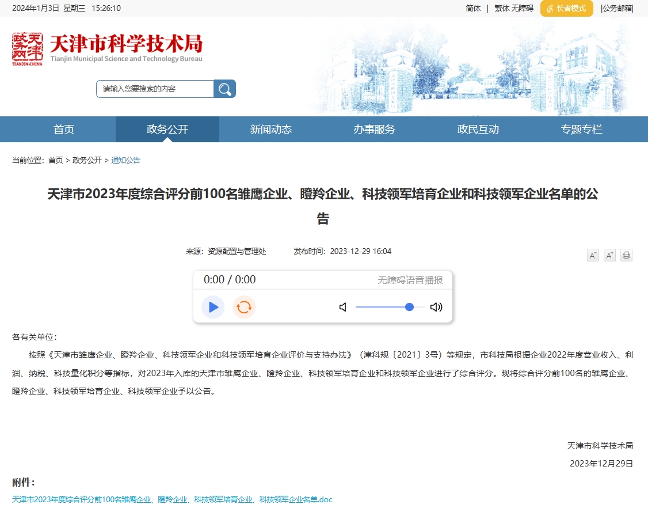The height and width of the screenshot is (512, 648).
Task: Open the 办事服务 navigation tab
Action: click(x=374, y=130)
